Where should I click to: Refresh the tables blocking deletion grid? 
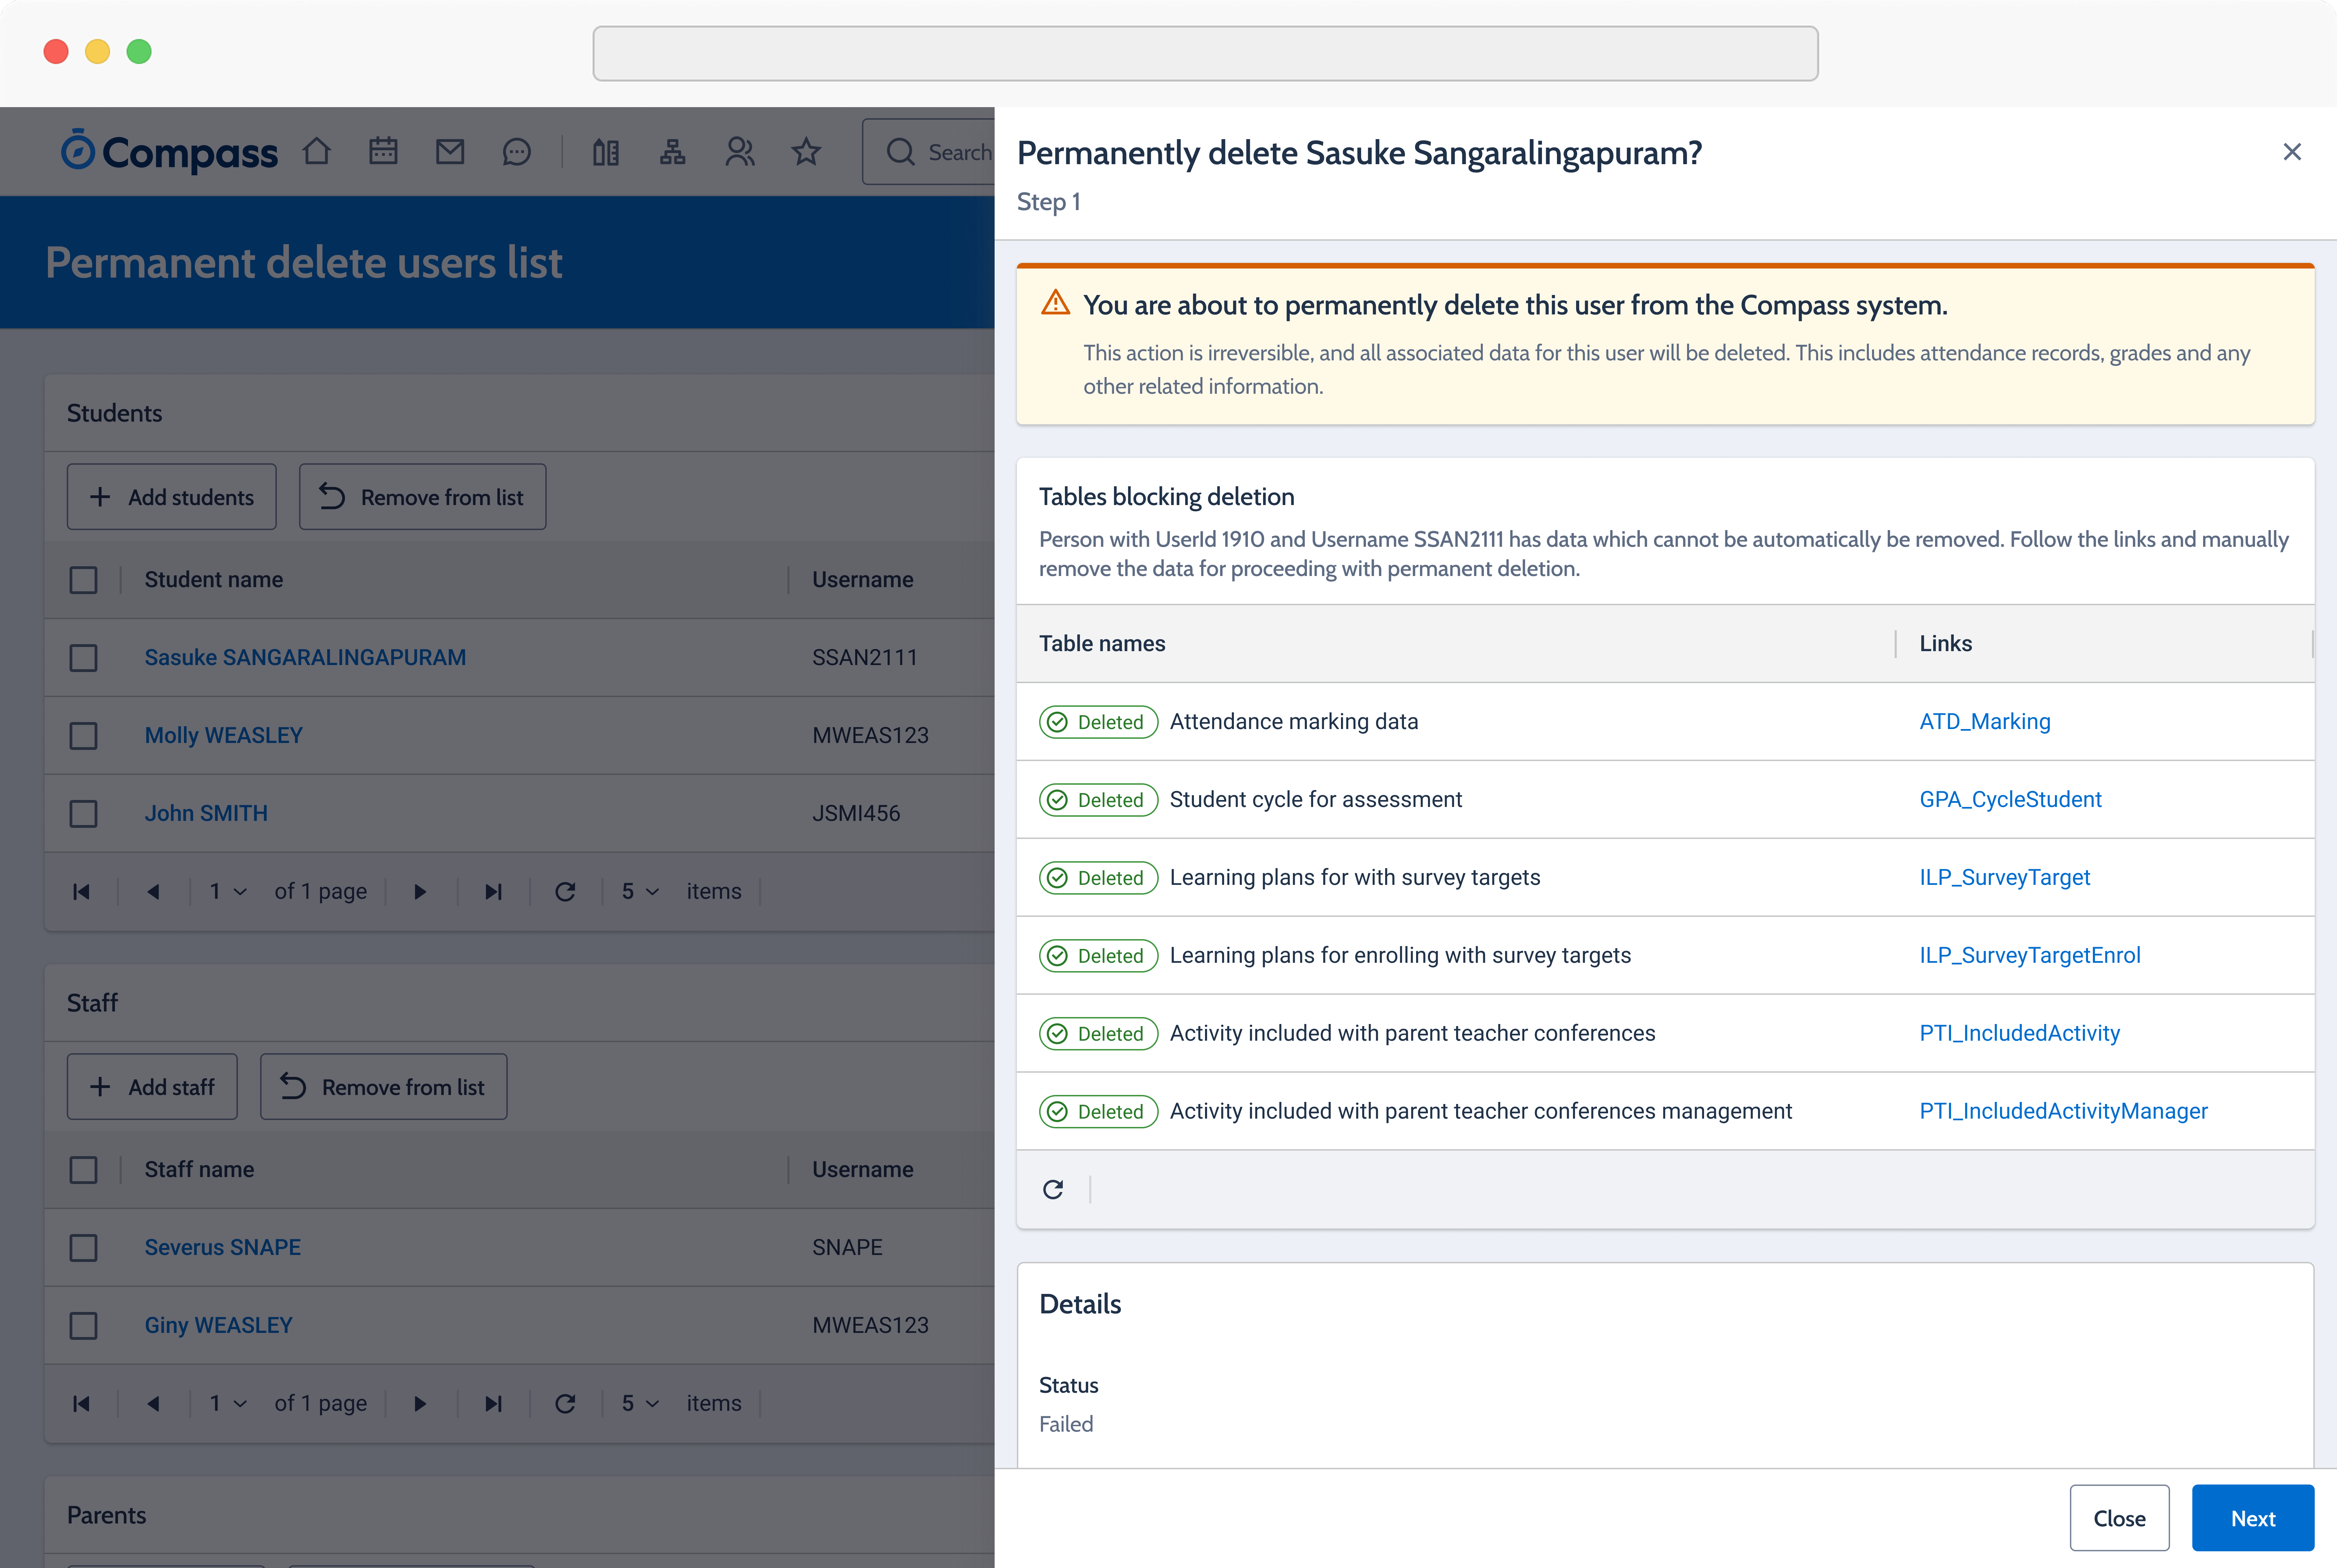(1053, 1189)
